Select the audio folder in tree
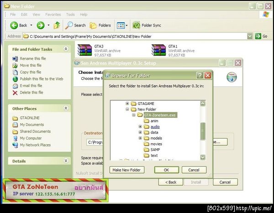Viewport: 274px width, 213px height. (155, 127)
